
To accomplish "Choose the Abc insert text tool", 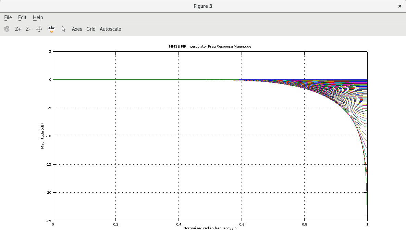I will (51, 29).
